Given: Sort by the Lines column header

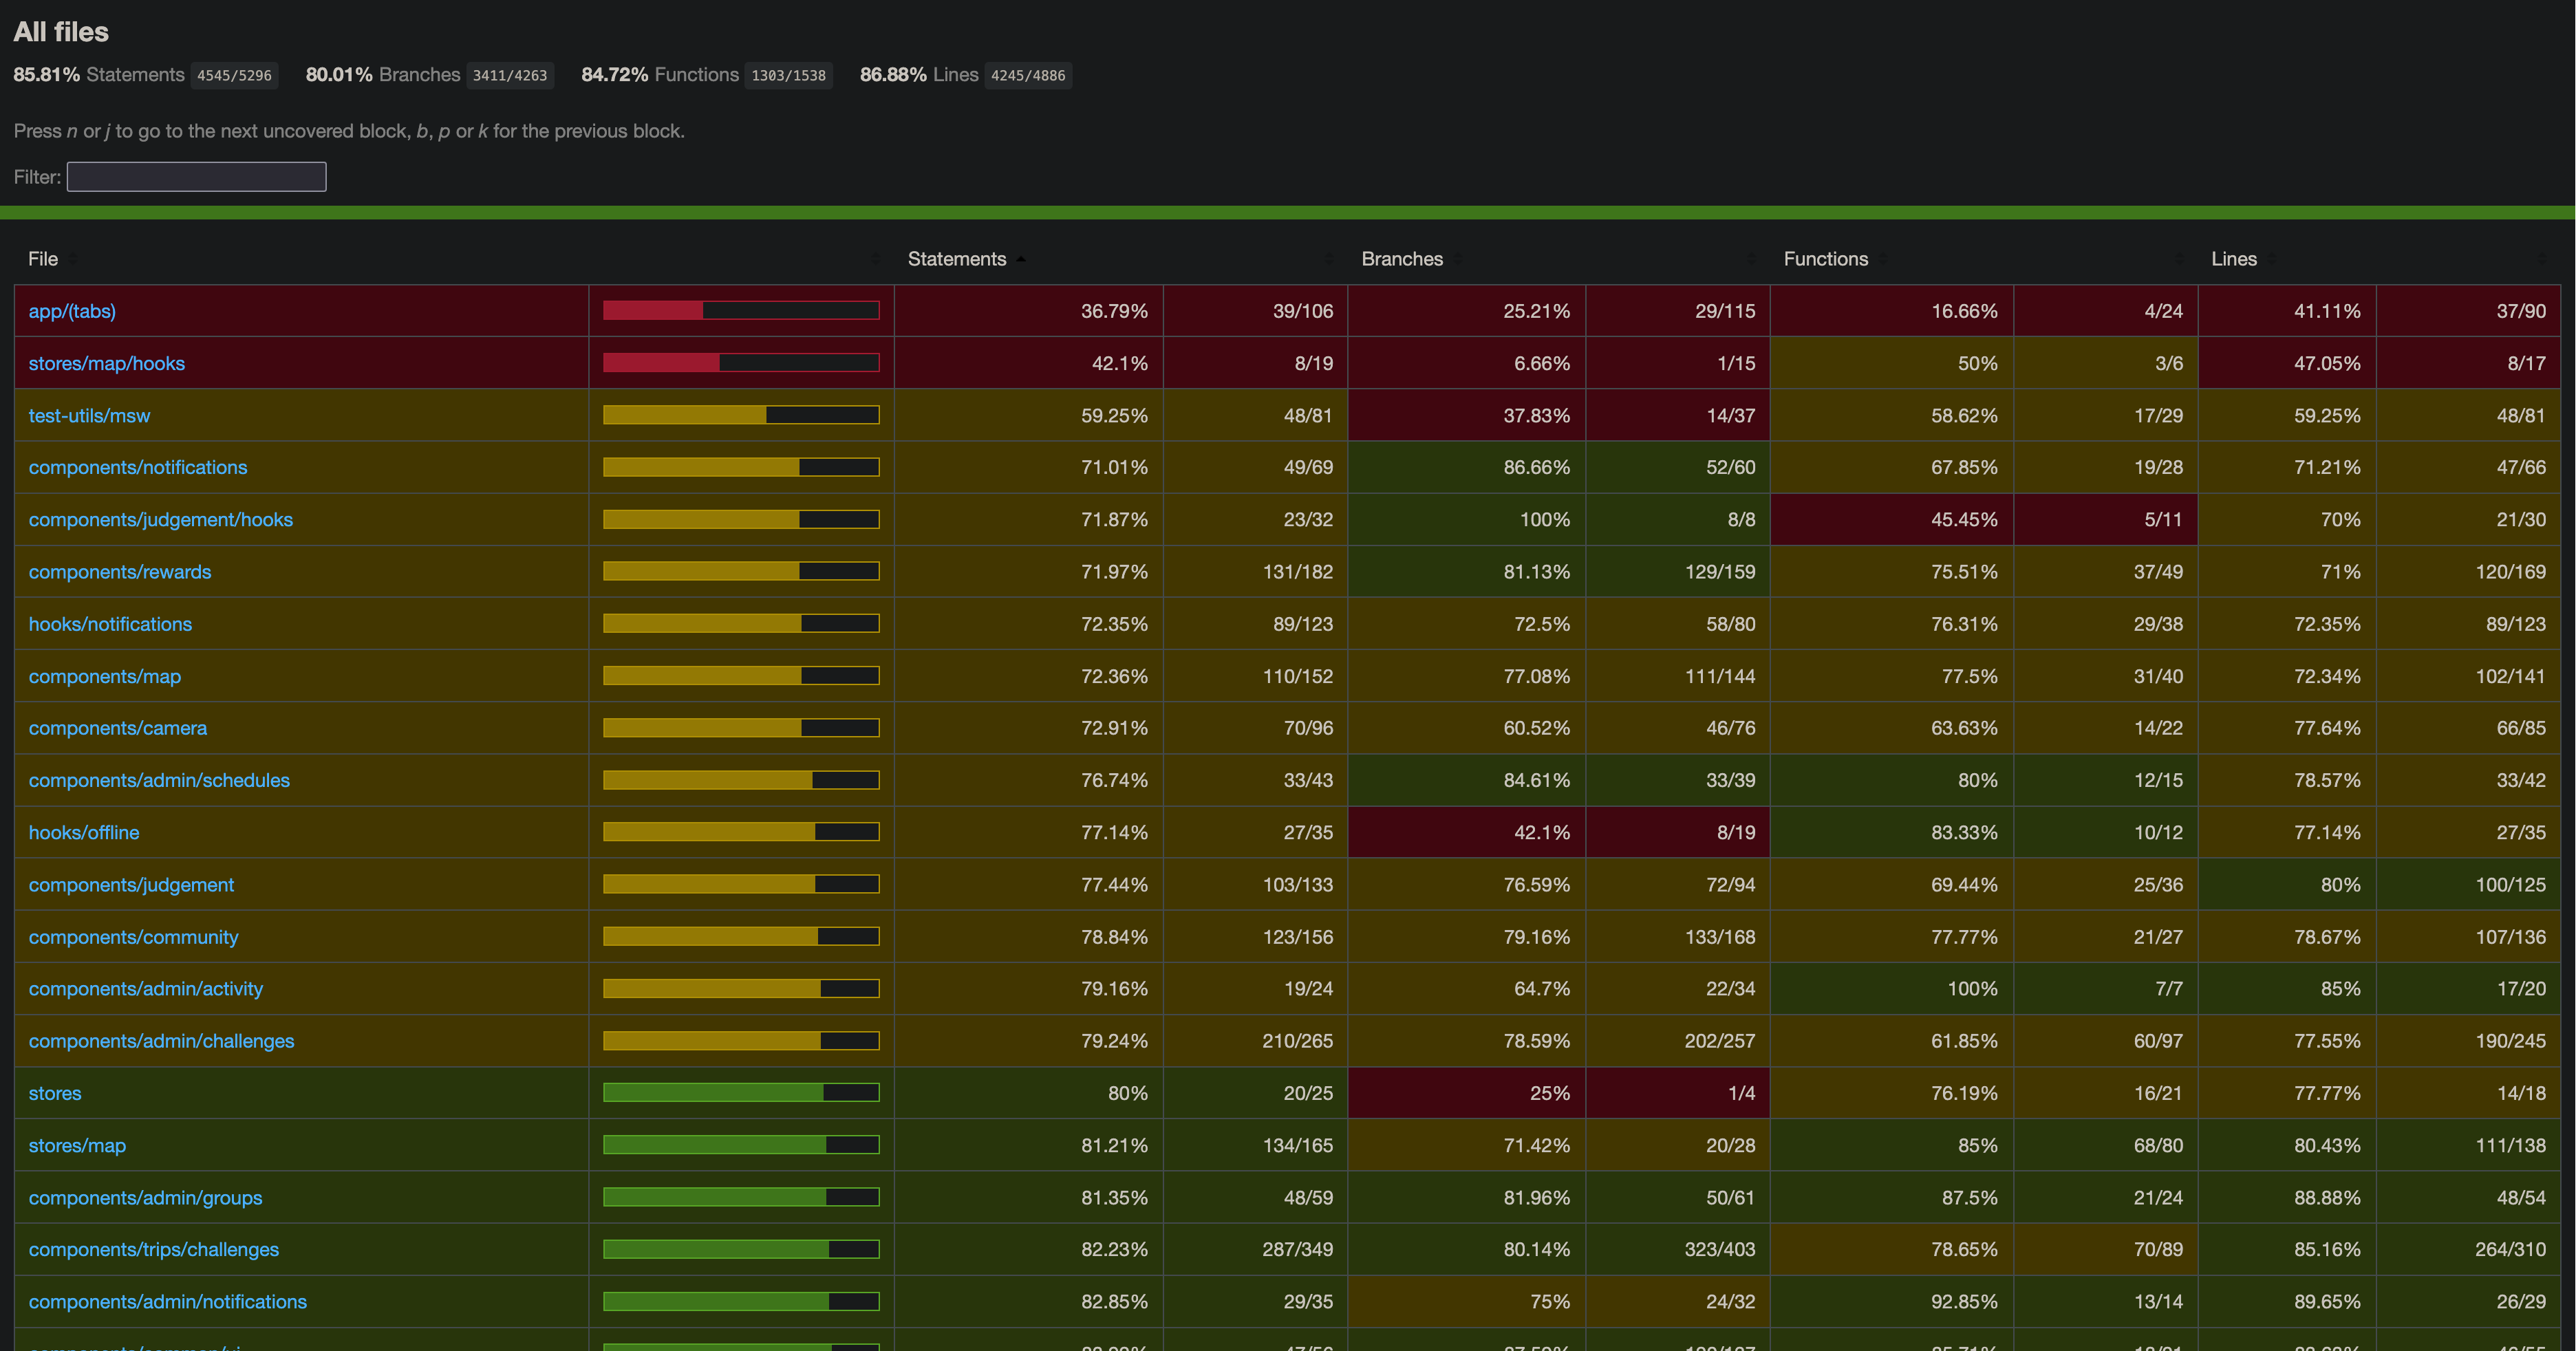Looking at the screenshot, I should (x=2233, y=259).
